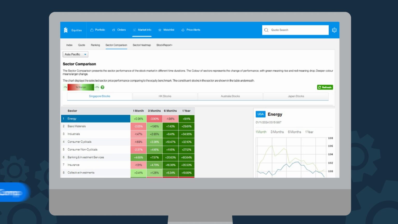Select the HK Stocks option

click(x=165, y=96)
